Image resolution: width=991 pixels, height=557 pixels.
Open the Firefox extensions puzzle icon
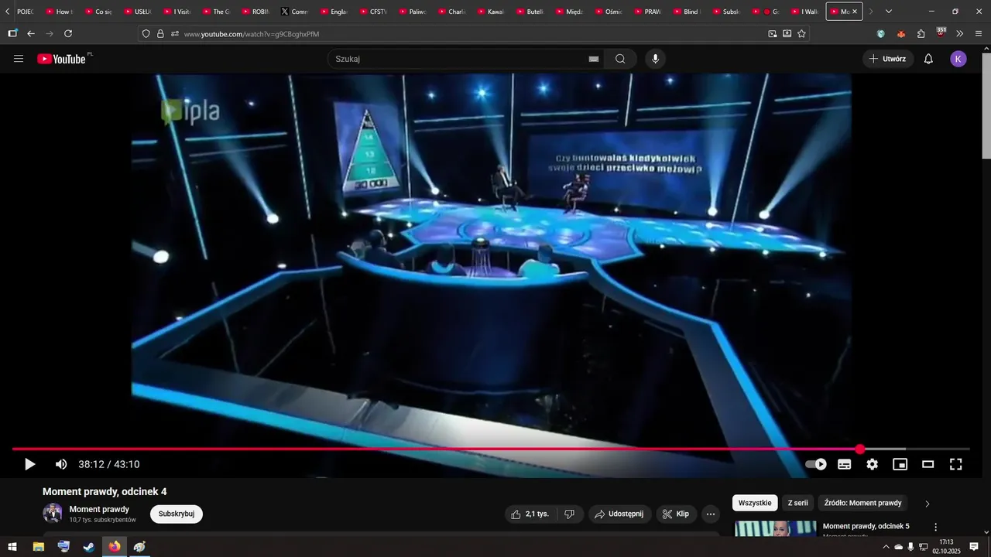tap(921, 34)
